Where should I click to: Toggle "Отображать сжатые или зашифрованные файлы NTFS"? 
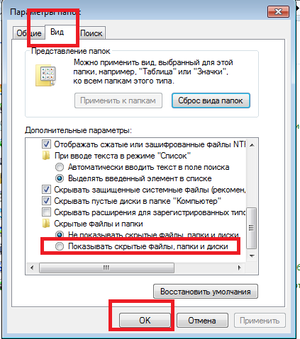[46, 144]
